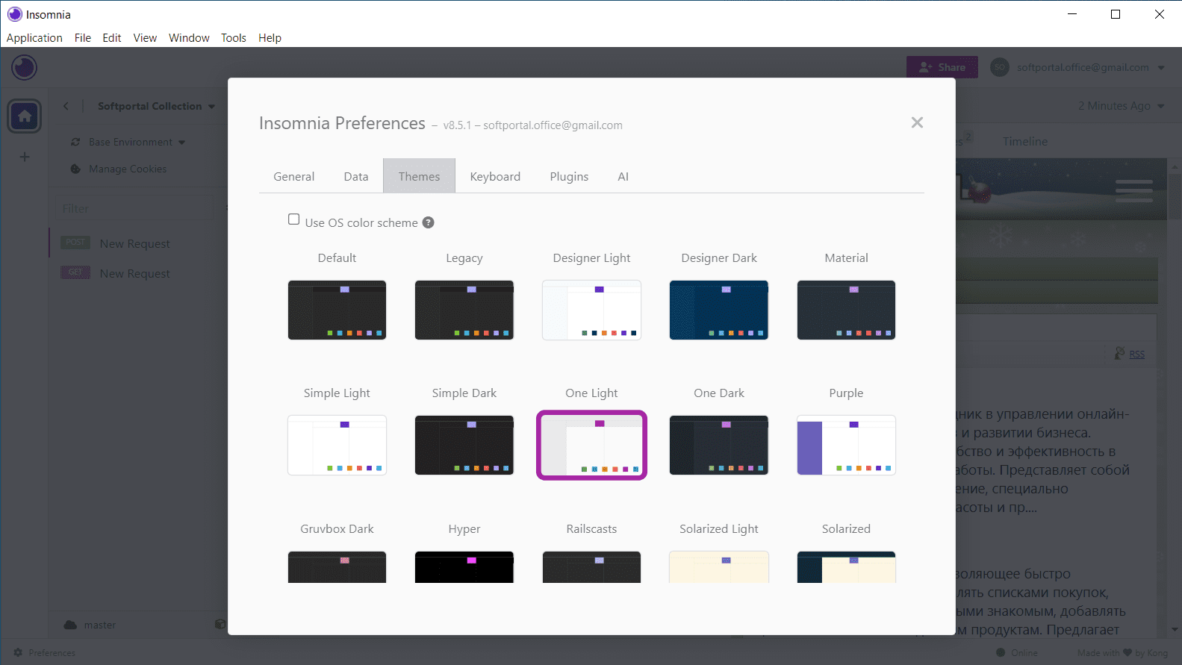The height and width of the screenshot is (665, 1182).
Task: Click the dialog version and email text
Action: (532, 125)
